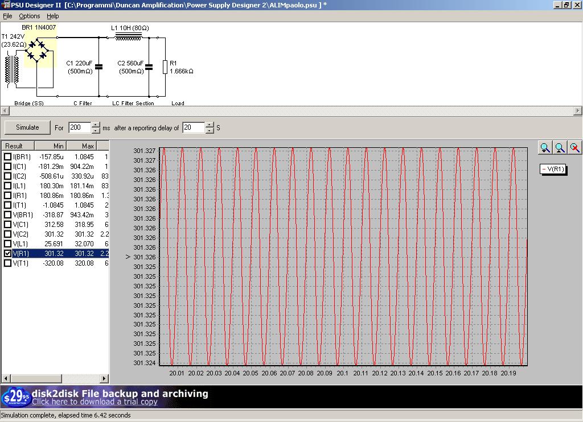Click the Load section label

point(178,104)
